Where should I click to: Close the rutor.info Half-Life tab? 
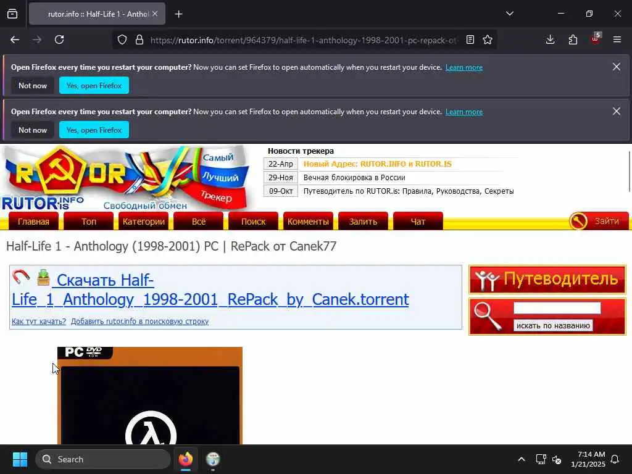155,14
